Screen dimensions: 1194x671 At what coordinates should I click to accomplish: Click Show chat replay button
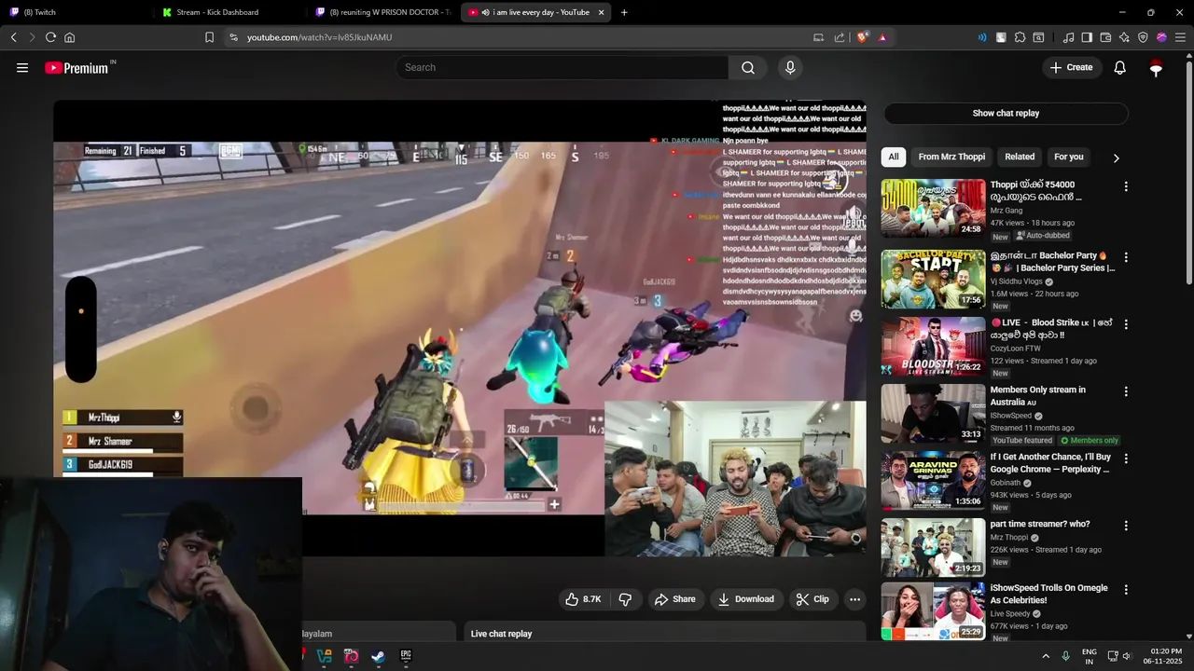[1006, 113]
